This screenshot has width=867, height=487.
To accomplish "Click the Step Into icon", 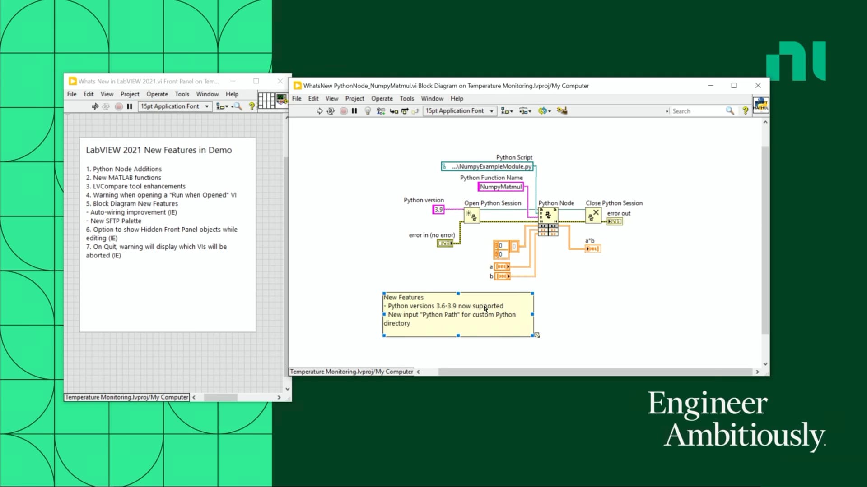I will (394, 111).
